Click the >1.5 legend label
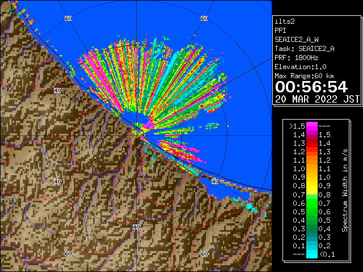This screenshot has width=363, height=272. coord(297,126)
